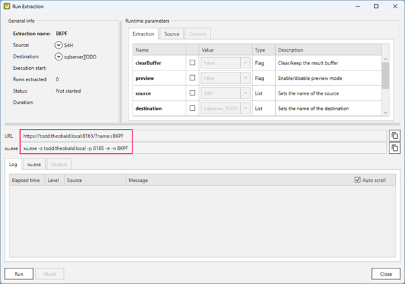Tick the preview parameter checkbox

point(193,77)
